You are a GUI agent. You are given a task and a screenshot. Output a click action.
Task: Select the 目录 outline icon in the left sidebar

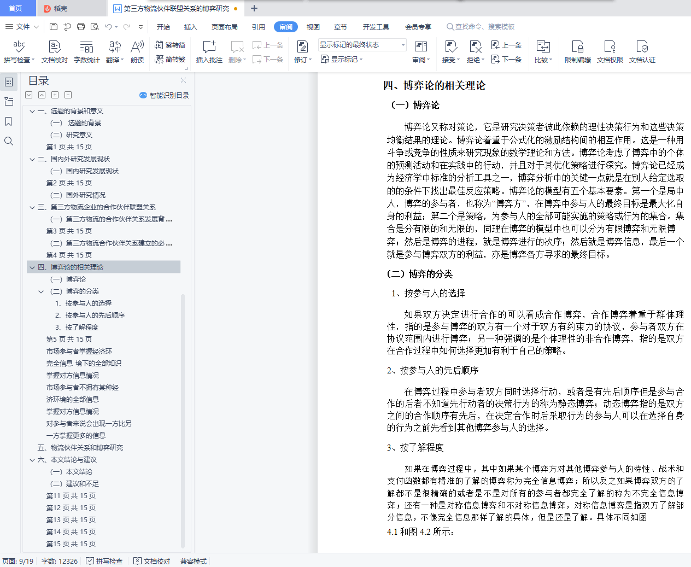[x=9, y=82]
